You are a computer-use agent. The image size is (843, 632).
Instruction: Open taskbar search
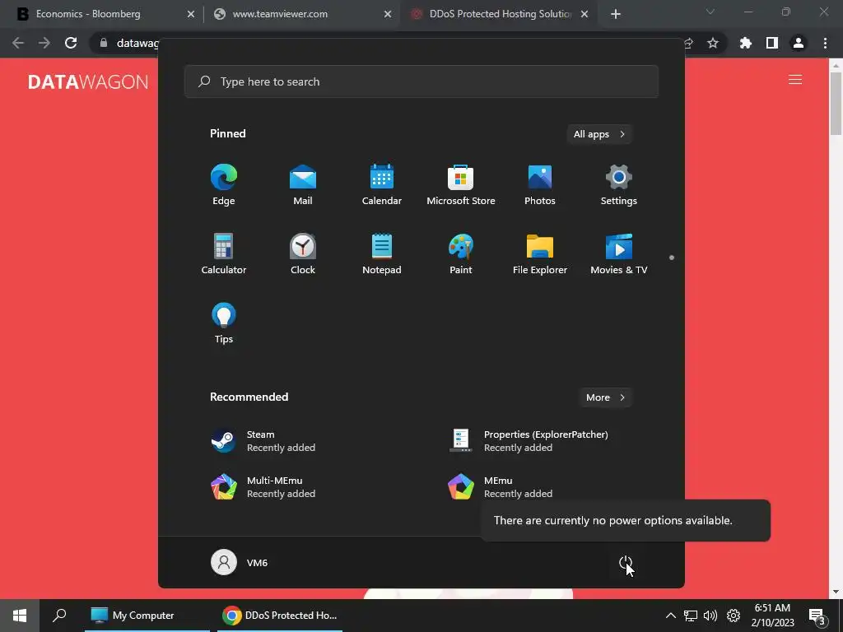click(59, 616)
